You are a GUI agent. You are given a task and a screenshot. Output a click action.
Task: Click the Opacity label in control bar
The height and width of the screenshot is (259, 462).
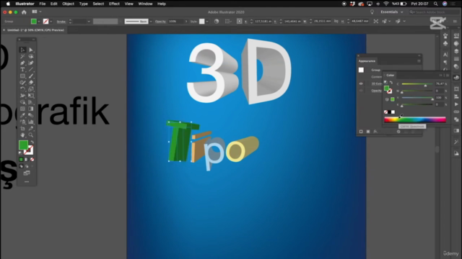pyautogui.click(x=160, y=22)
